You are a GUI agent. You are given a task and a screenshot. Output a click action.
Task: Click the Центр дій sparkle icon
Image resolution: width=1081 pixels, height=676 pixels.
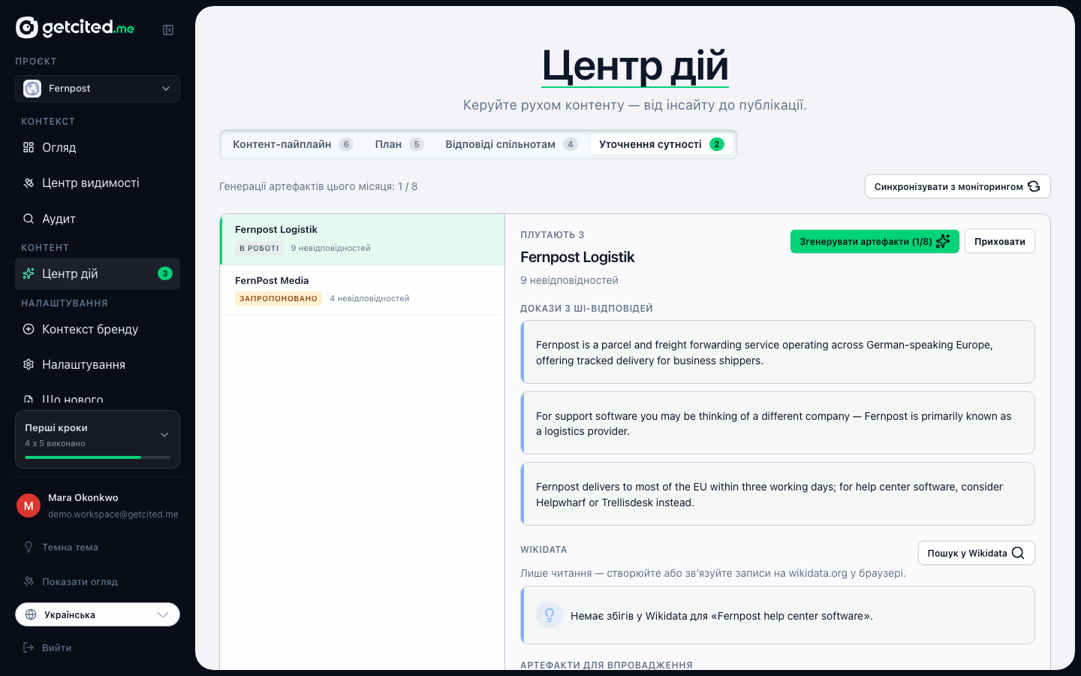coord(29,273)
